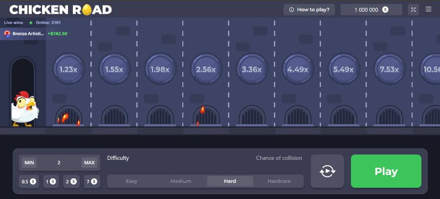Click the 4.49x multiplier coin

tap(298, 69)
